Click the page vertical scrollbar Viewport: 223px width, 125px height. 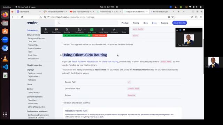(x=203, y=56)
